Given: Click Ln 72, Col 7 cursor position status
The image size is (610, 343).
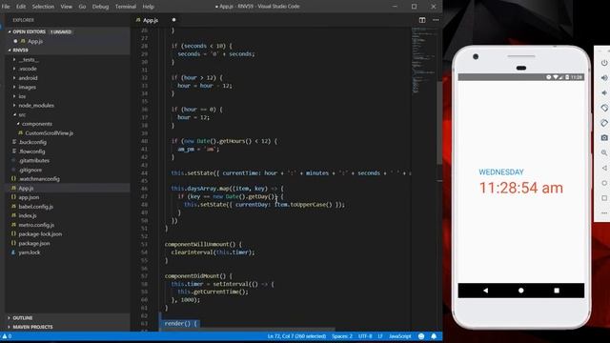Looking at the screenshot, I should coord(296,336).
